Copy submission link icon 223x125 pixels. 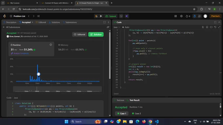click(x=108, y=27)
